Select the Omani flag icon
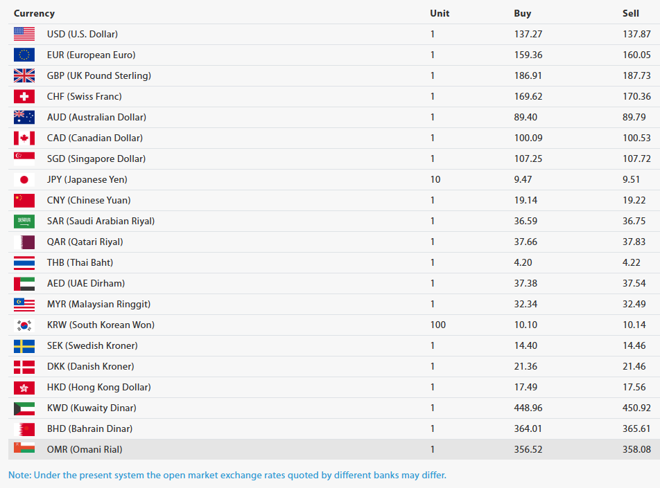Screen dimensions: 660x488 point(24,448)
